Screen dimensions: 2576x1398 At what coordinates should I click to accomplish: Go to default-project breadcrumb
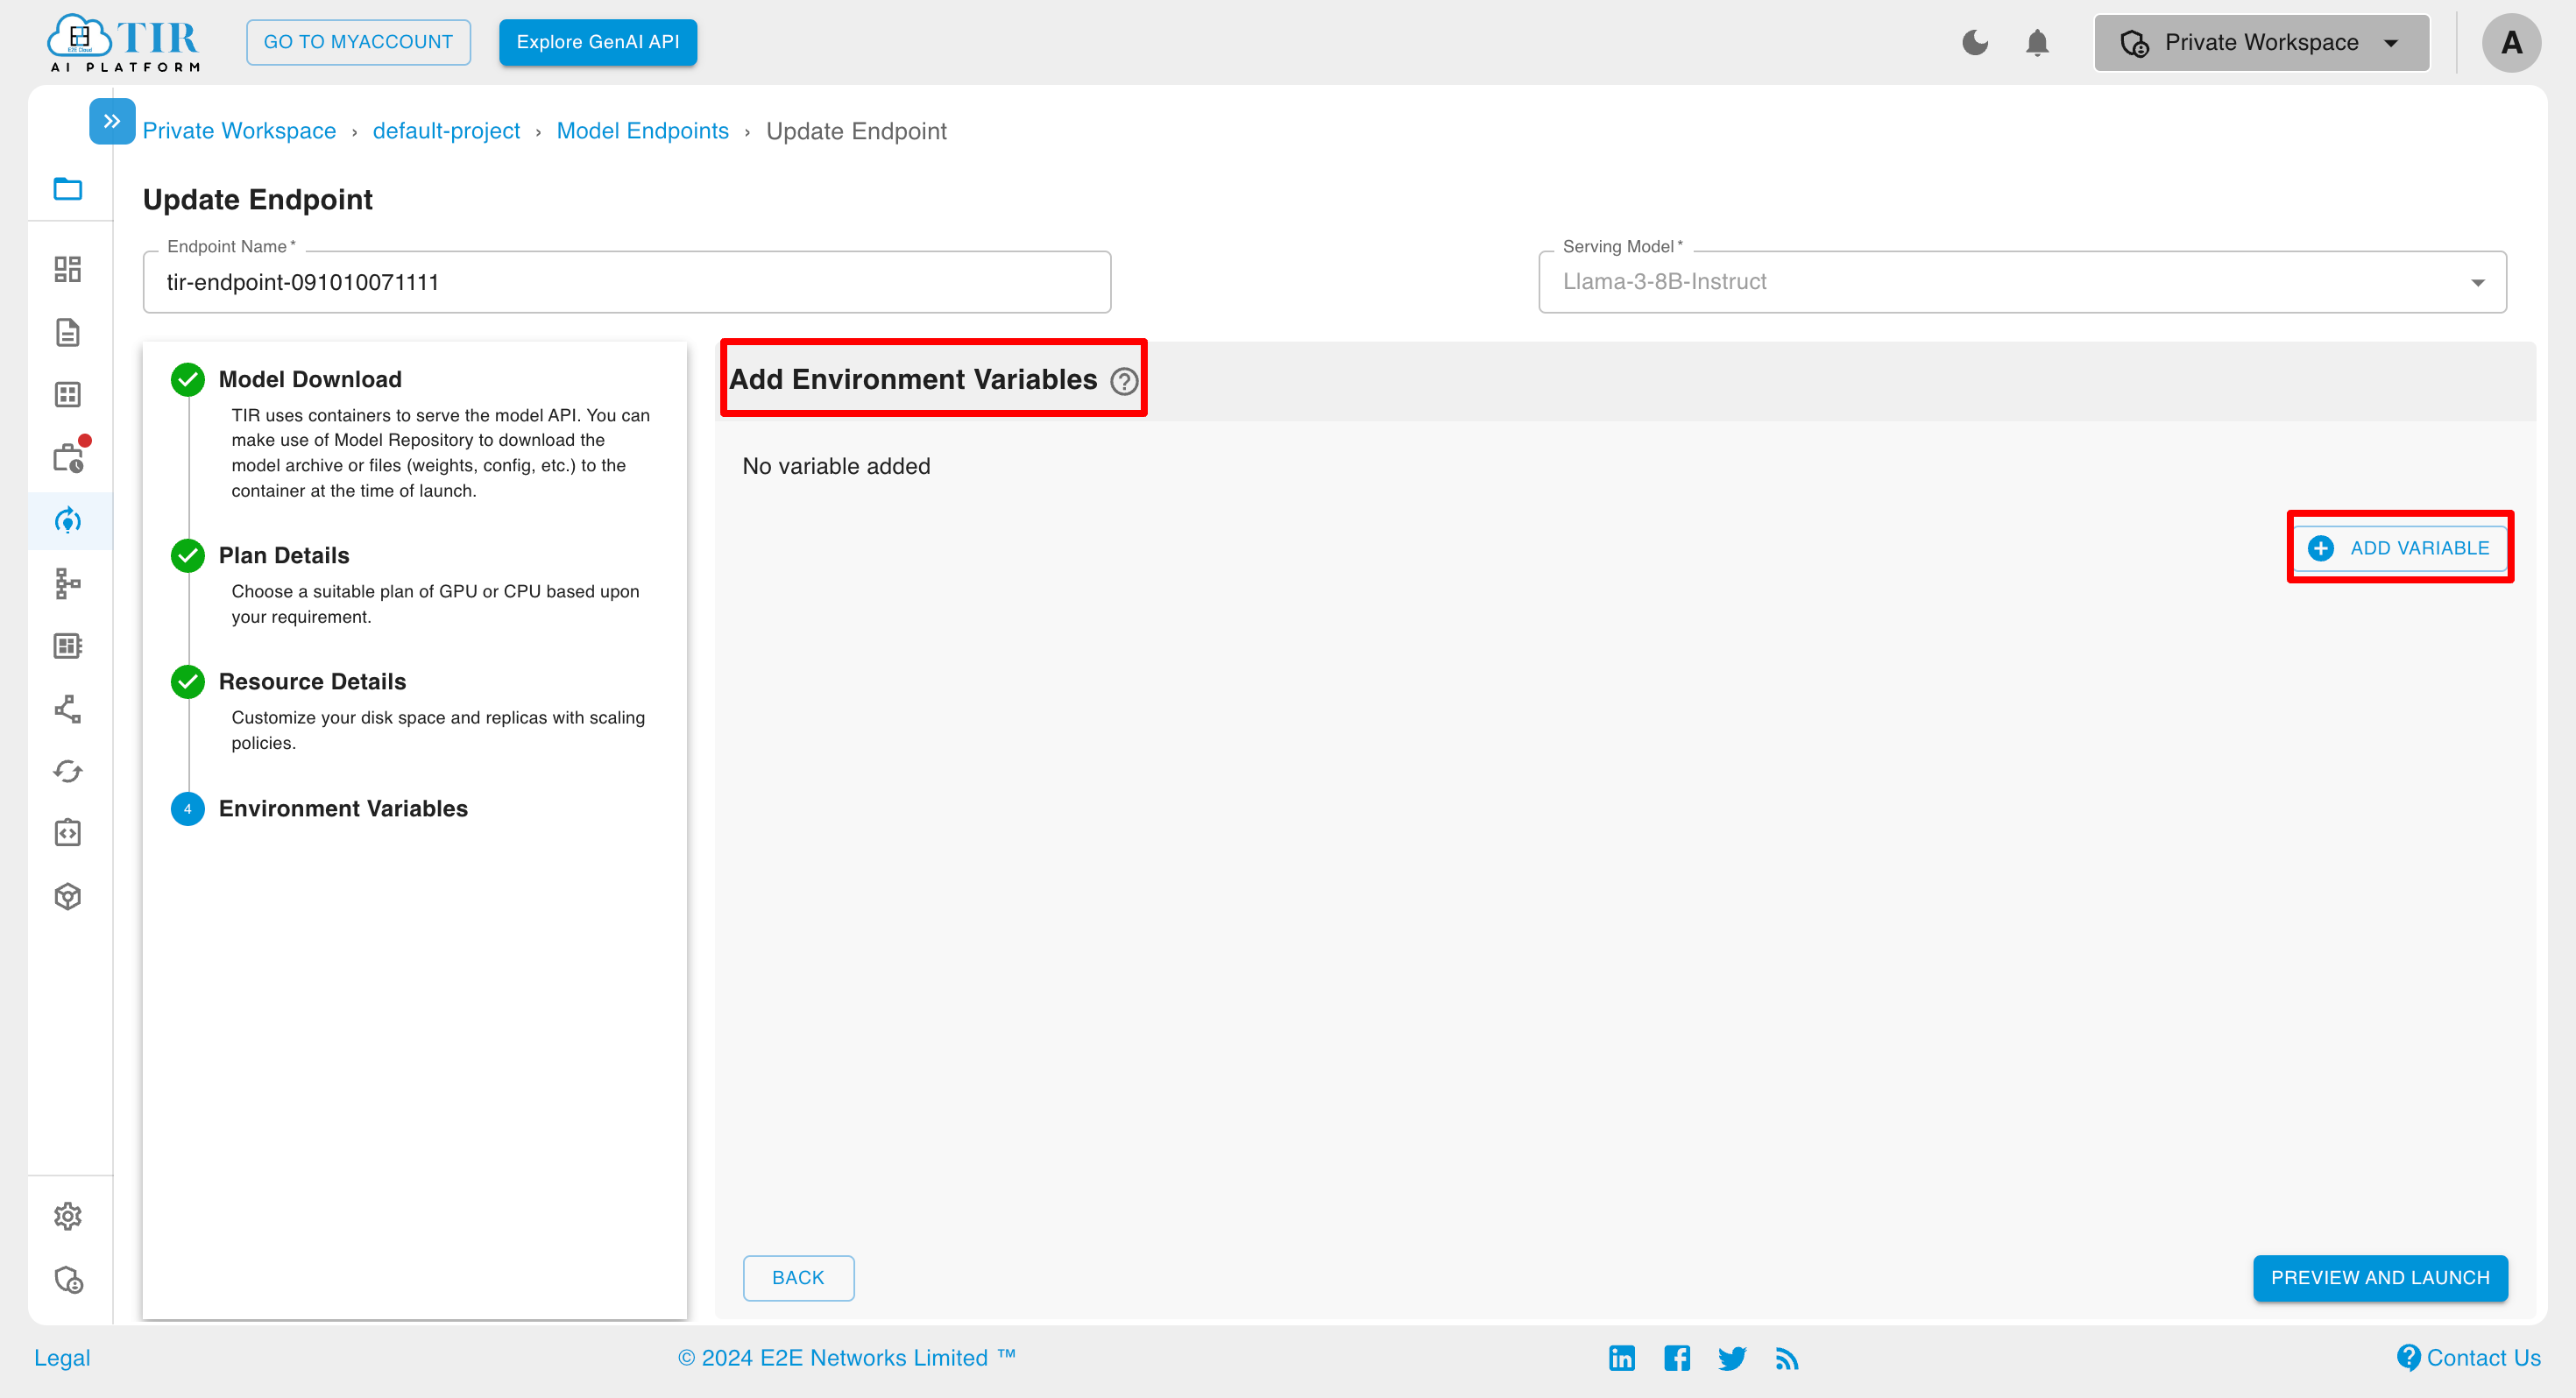[x=446, y=131]
